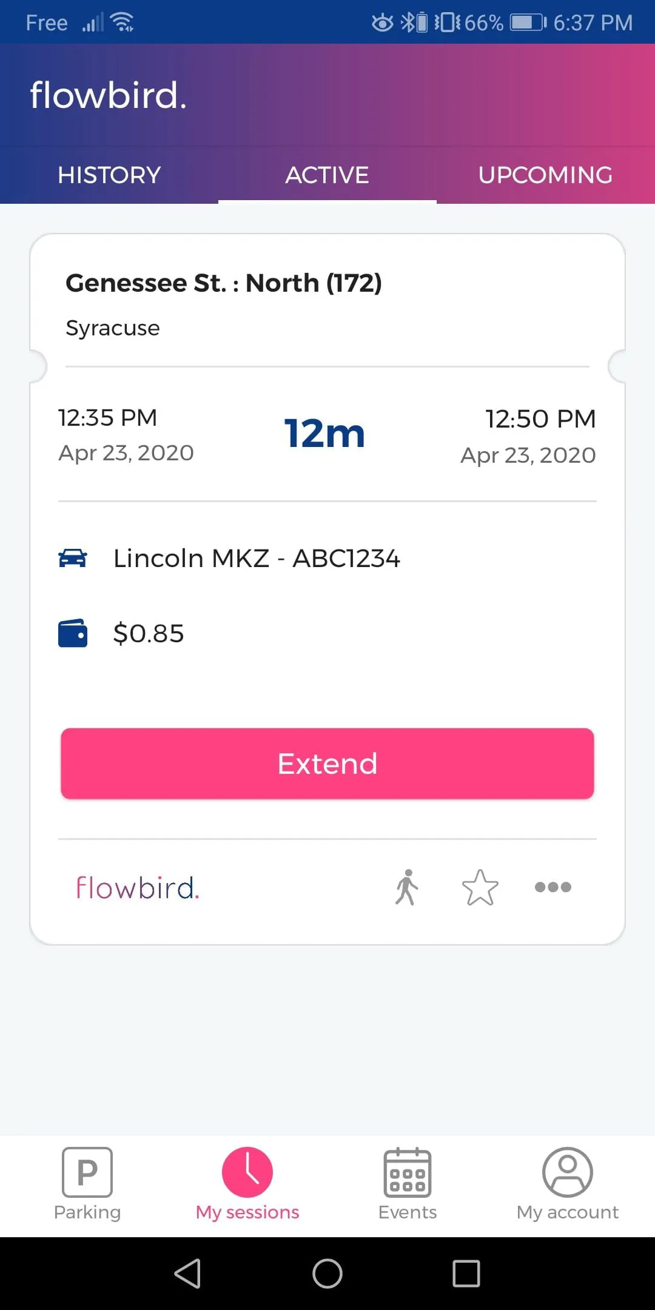This screenshot has width=655, height=1310.
Task: Tap the walking directions icon
Action: pos(407,887)
